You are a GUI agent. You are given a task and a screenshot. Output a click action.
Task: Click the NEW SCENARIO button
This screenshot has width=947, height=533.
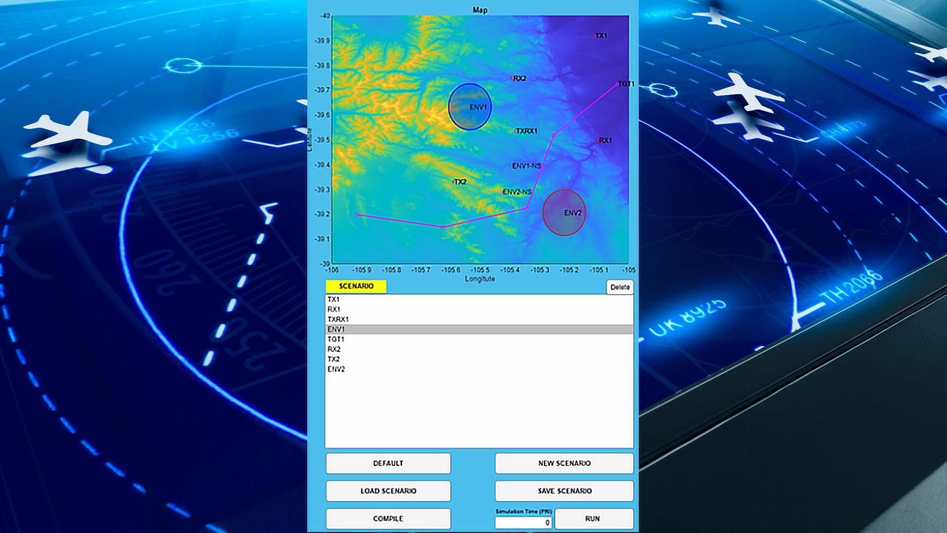click(x=564, y=463)
